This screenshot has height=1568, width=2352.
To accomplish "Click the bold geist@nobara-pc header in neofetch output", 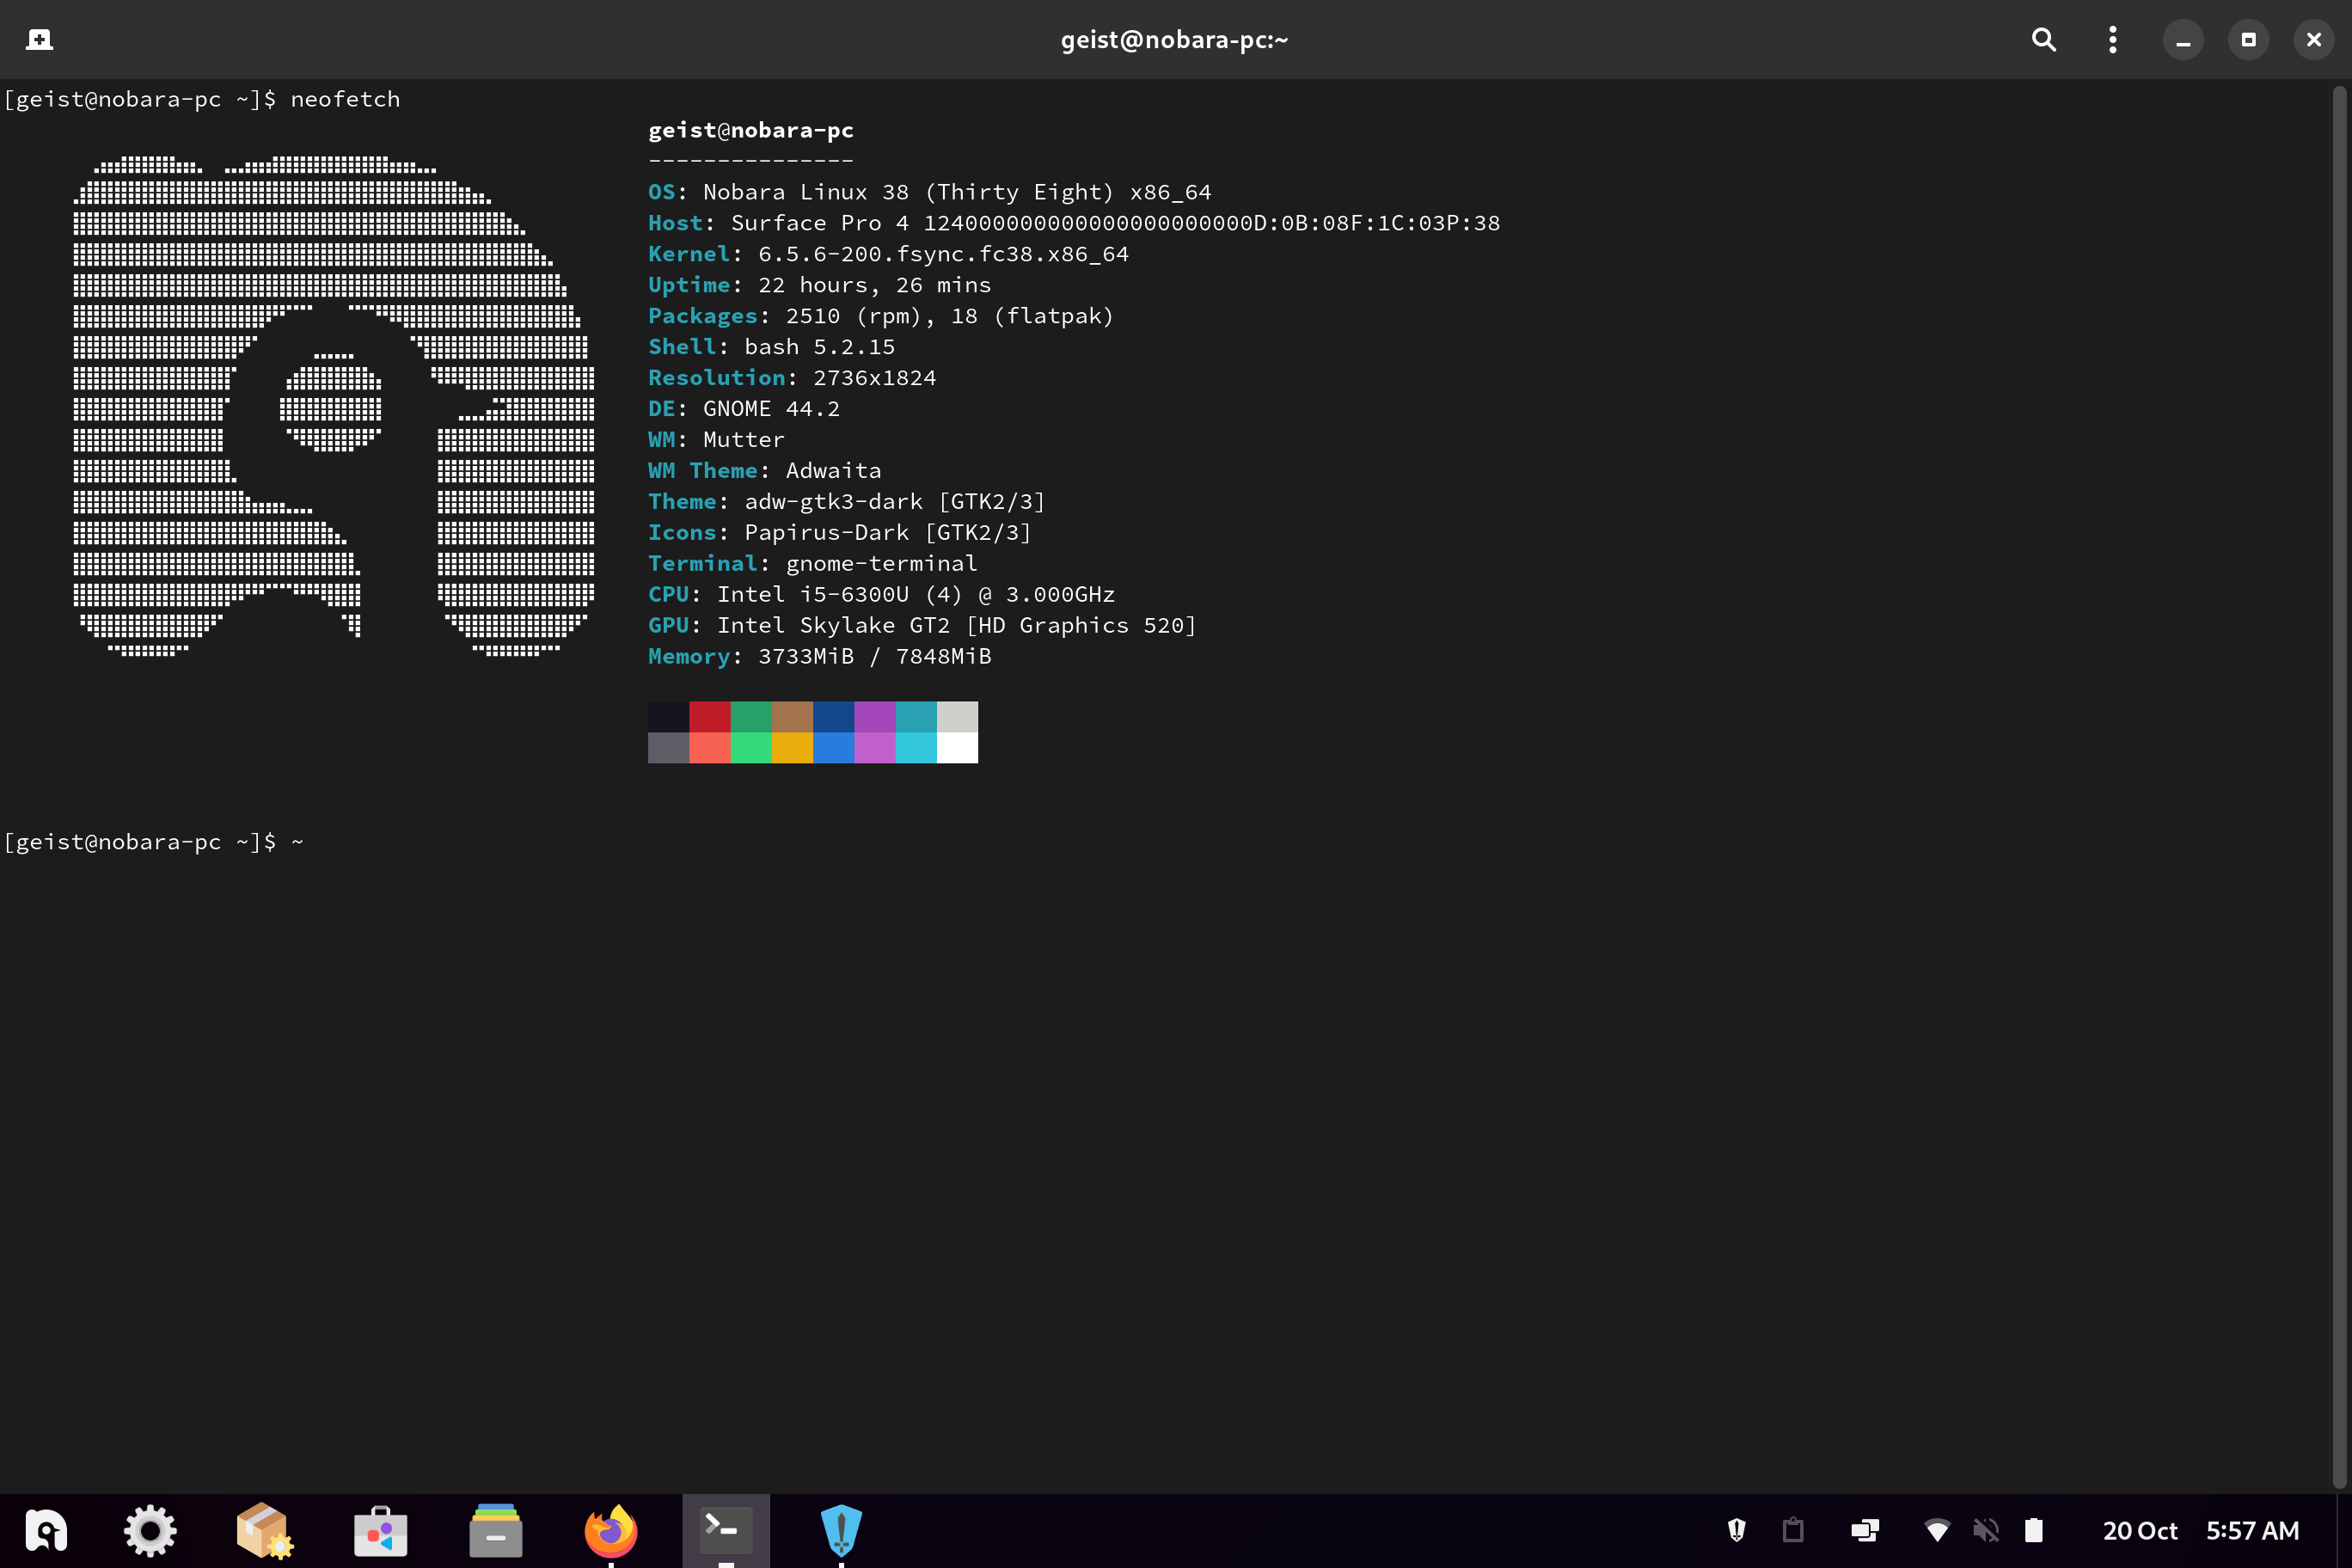I will pyautogui.click(x=751, y=130).
